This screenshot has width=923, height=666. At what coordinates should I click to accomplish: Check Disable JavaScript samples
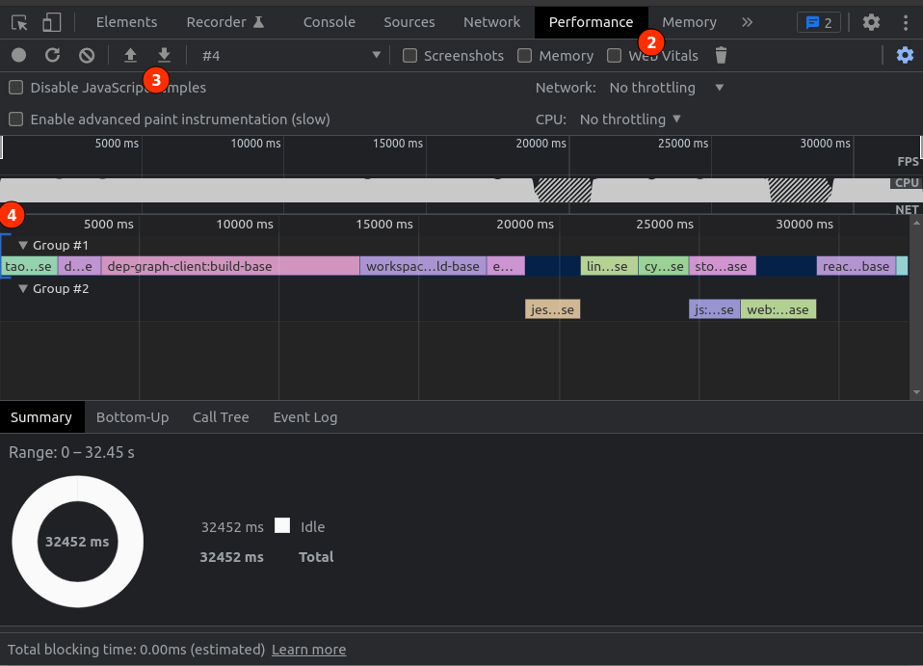point(14,87)
